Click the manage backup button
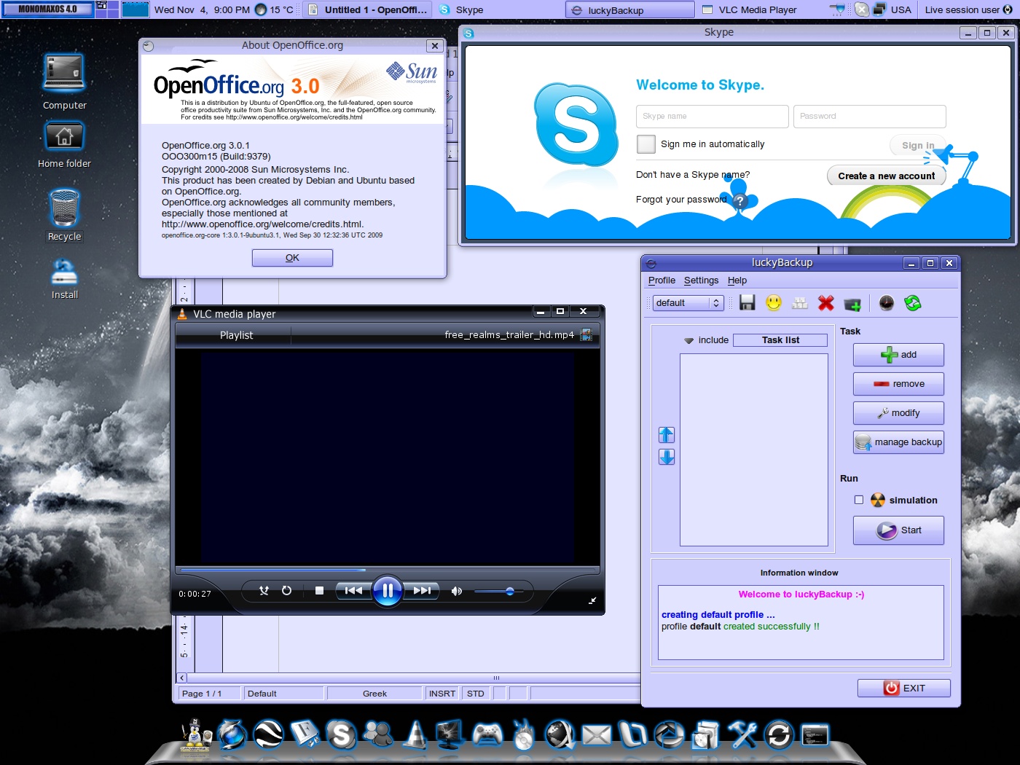 point(898,442)
